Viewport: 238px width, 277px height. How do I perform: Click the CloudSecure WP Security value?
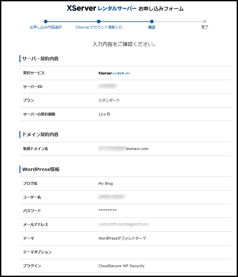(121, 266)
